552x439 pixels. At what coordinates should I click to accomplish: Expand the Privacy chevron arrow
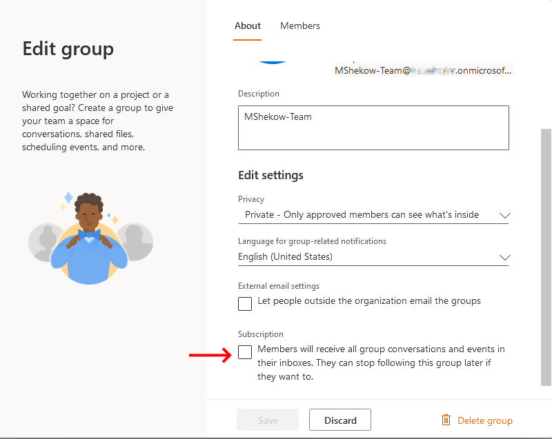point(505,216)
